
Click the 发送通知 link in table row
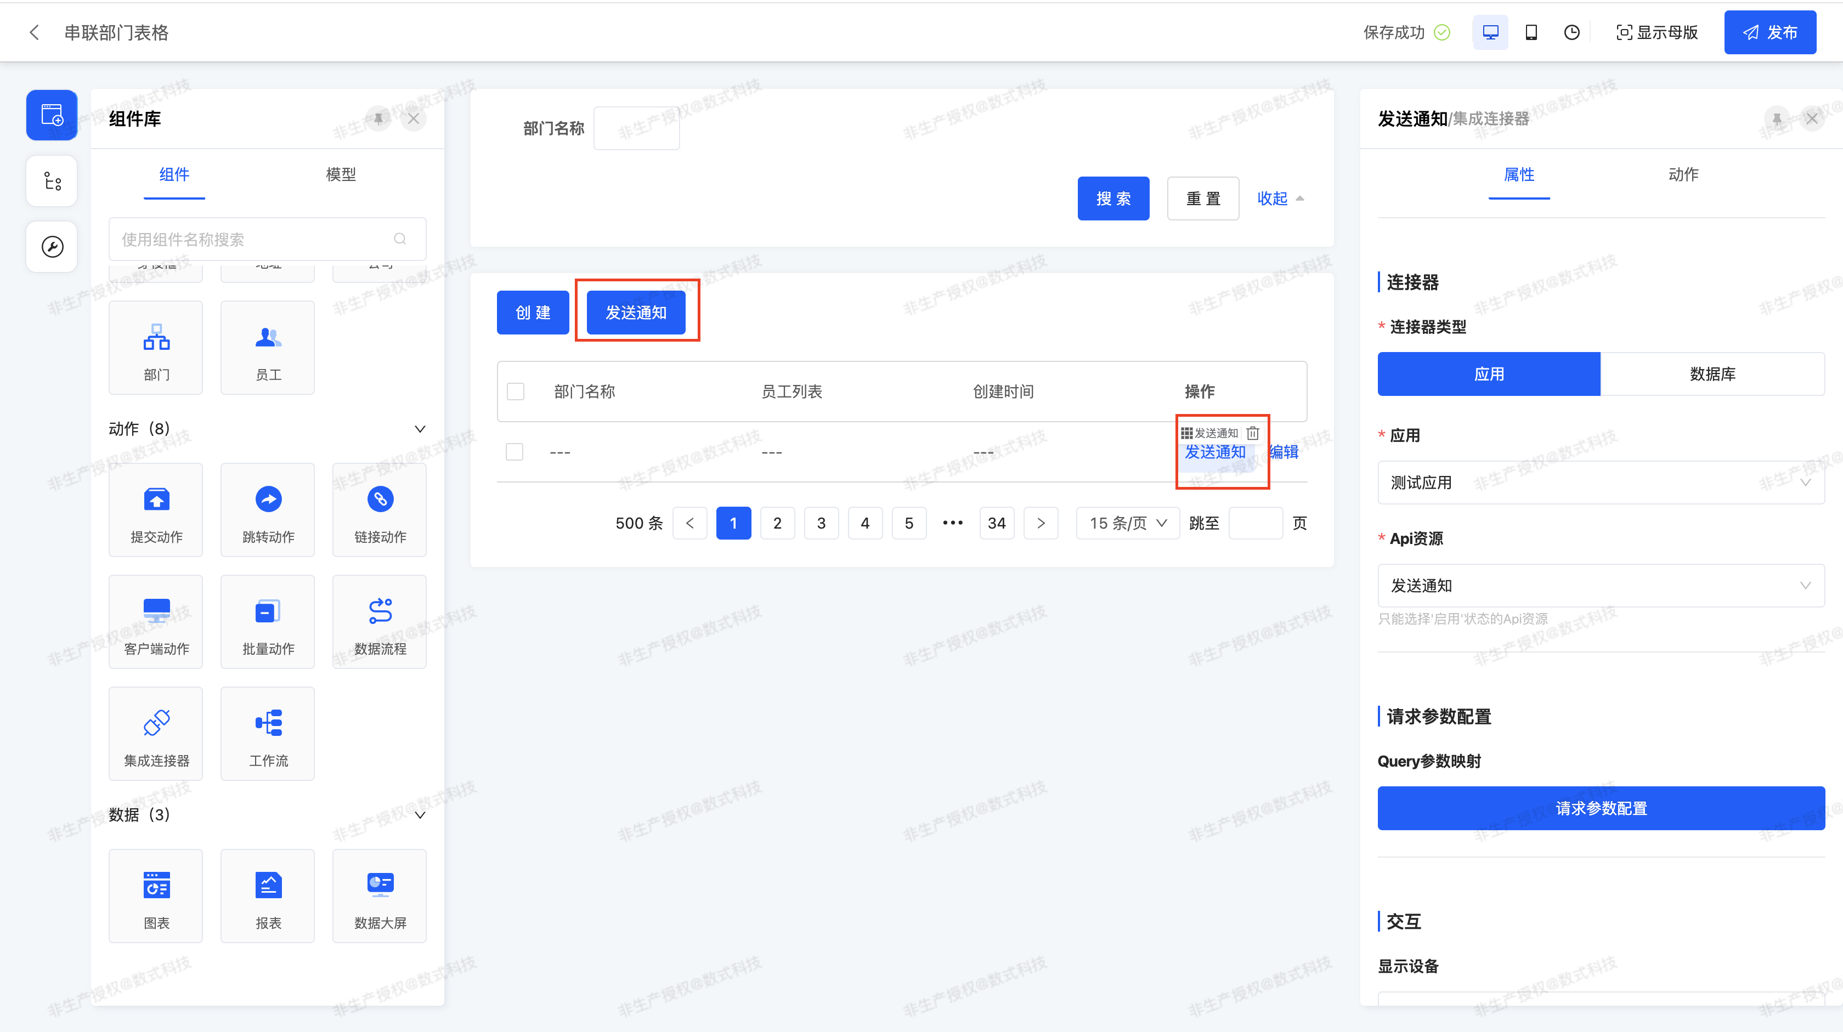point(1215,452)
